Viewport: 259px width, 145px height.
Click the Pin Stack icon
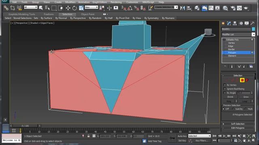click(225, 66)
